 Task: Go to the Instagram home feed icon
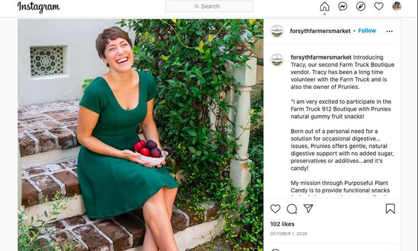(324, 7)
